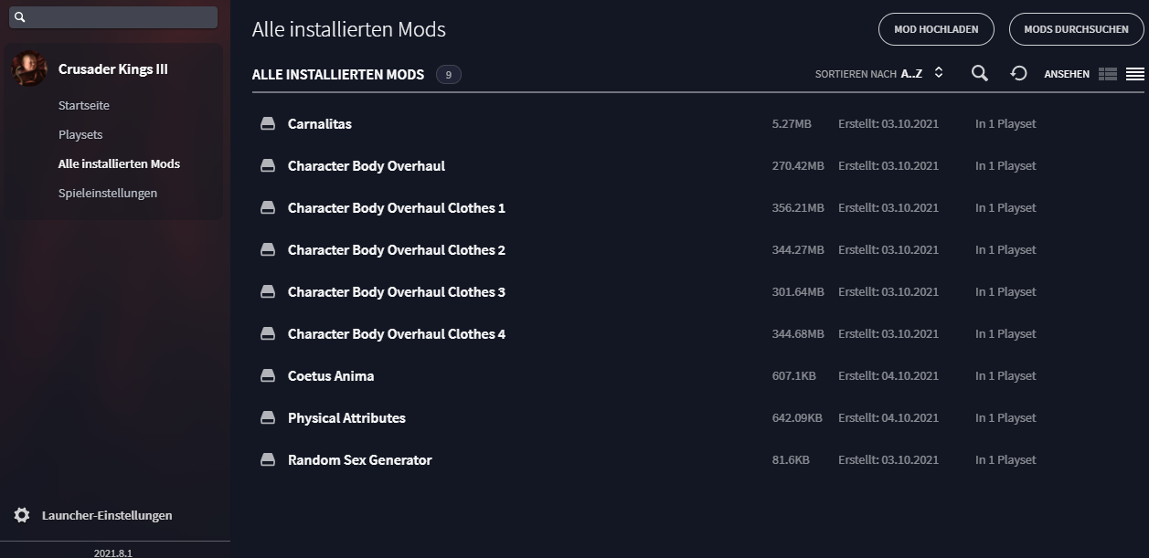This screenshot has height=558, width=1149.
Task: Click the sort order up-down chevron
Action: click(x=938, y=73)
